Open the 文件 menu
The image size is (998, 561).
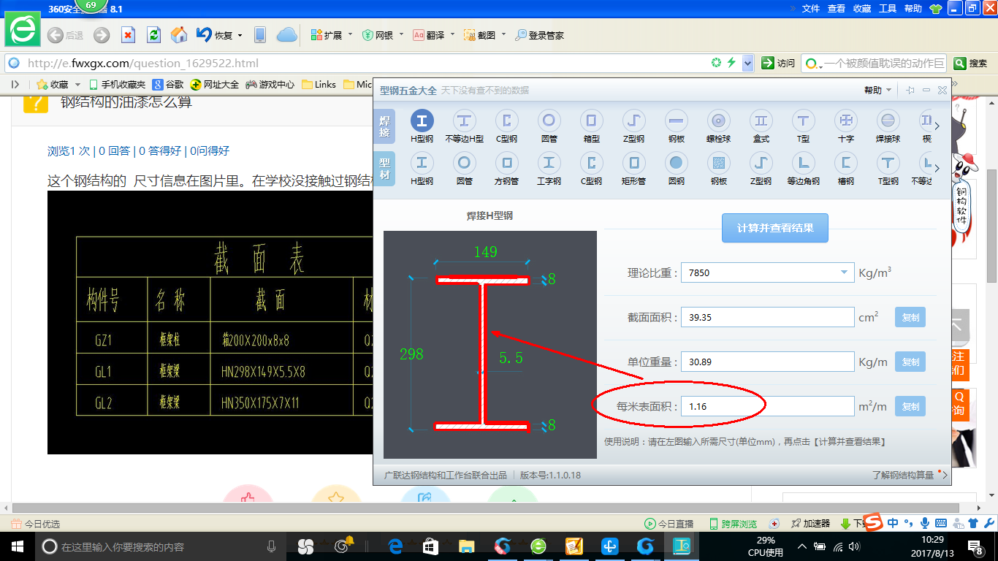811,9
